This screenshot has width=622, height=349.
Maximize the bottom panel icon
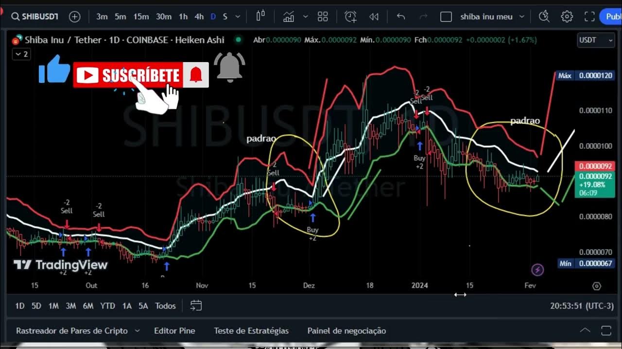[606, 331]
